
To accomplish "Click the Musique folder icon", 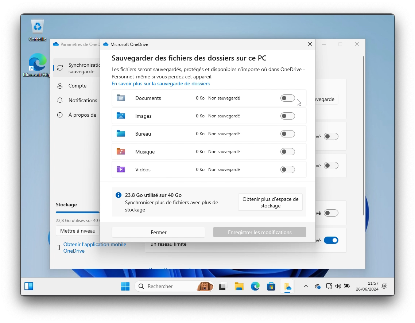I will [121, 152].
